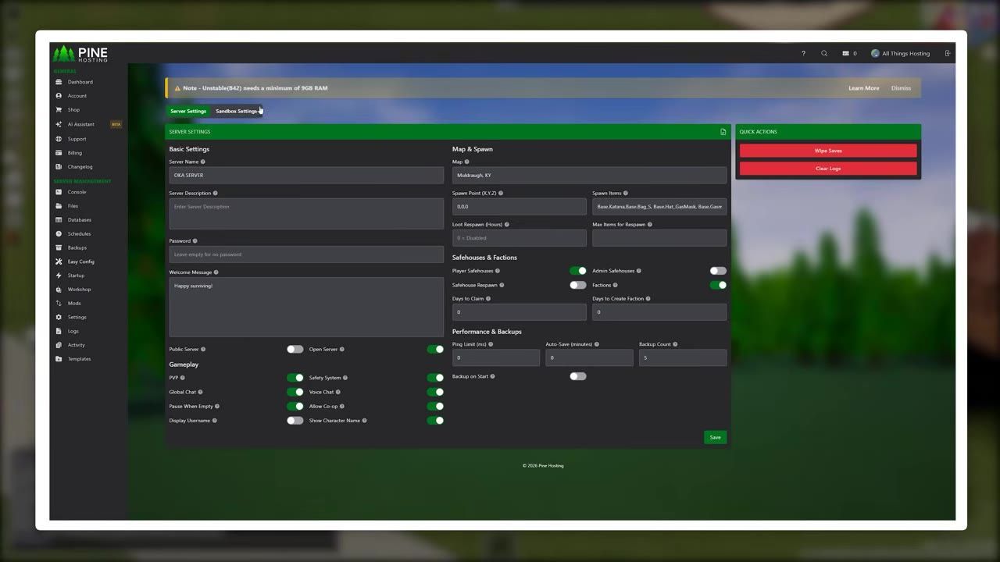The width and height of the screenshot is (1000, 562).
Task: Open the Changelog icon in the sidebar
Action: [59, 167]
